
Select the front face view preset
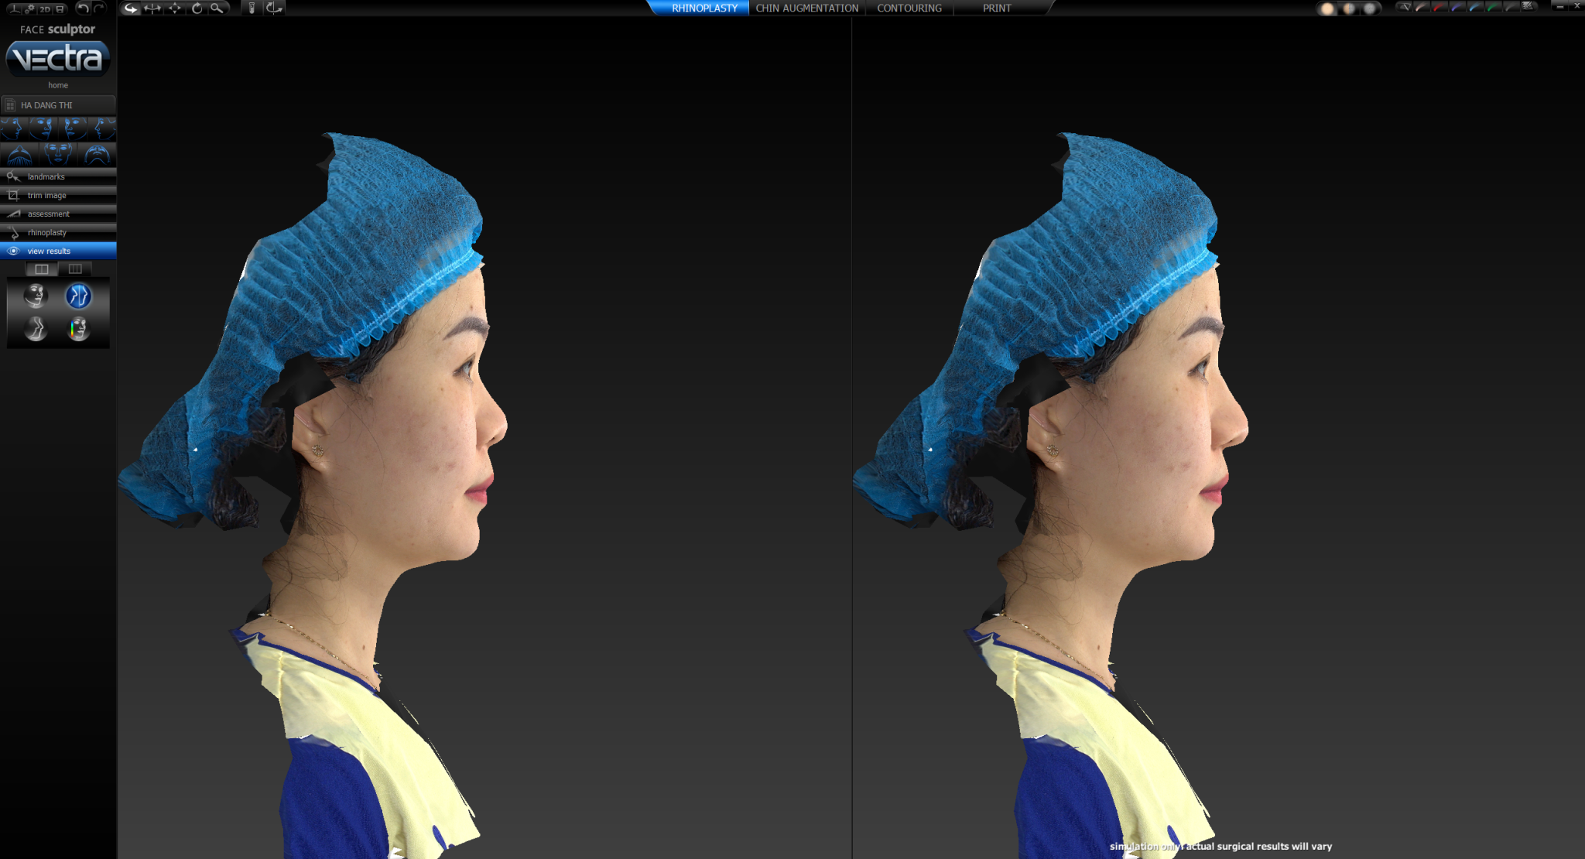pos(58,154)
